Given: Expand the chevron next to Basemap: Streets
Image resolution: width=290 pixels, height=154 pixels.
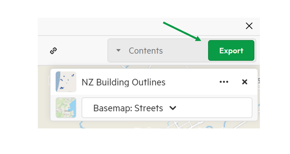Looking at the screenshot, I should (x=173, y=108).
